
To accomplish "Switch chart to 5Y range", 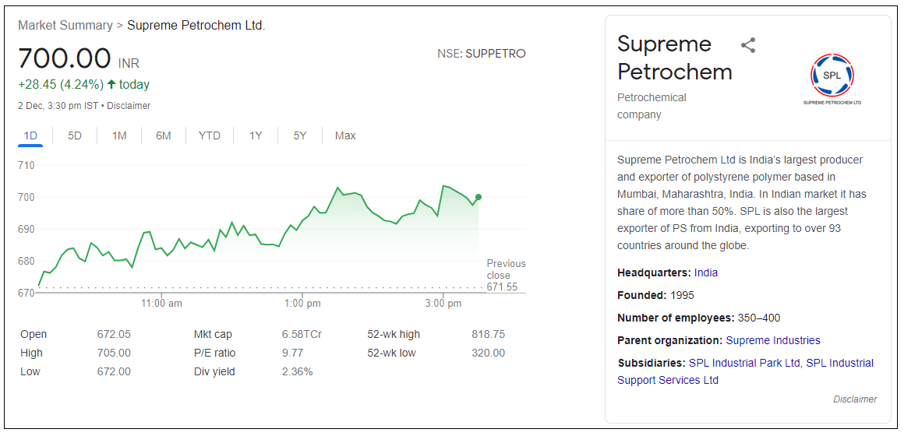I will click(300, 136).
